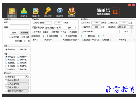Close the app with pink X button
This screenshot has width=138, height=98.
133,5
